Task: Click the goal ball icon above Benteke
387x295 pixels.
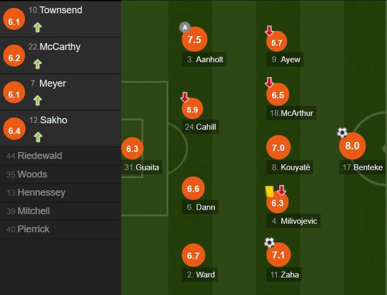Action: point(342,132)
